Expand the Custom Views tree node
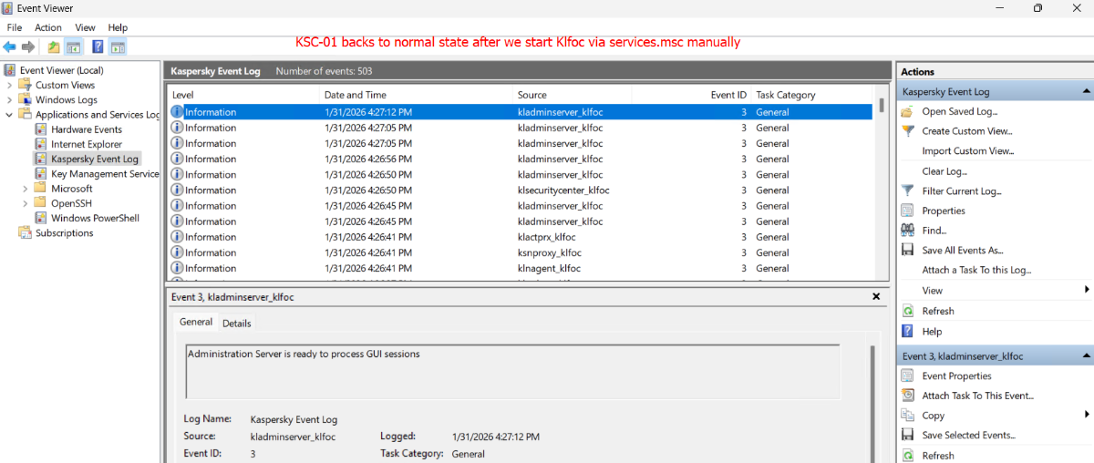The width and height of the screenshot is (1094, 463). click(10, 85)
